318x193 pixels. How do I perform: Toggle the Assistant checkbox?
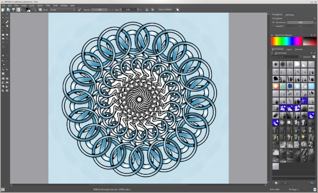click(x=273, y=26)
